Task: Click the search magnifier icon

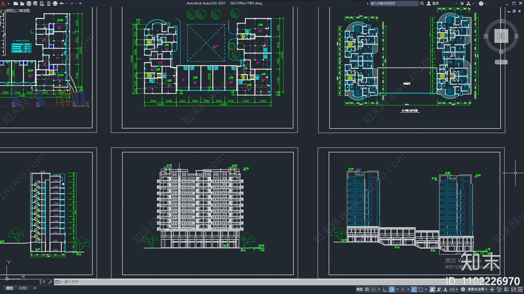Action: (x=422, y=3)
